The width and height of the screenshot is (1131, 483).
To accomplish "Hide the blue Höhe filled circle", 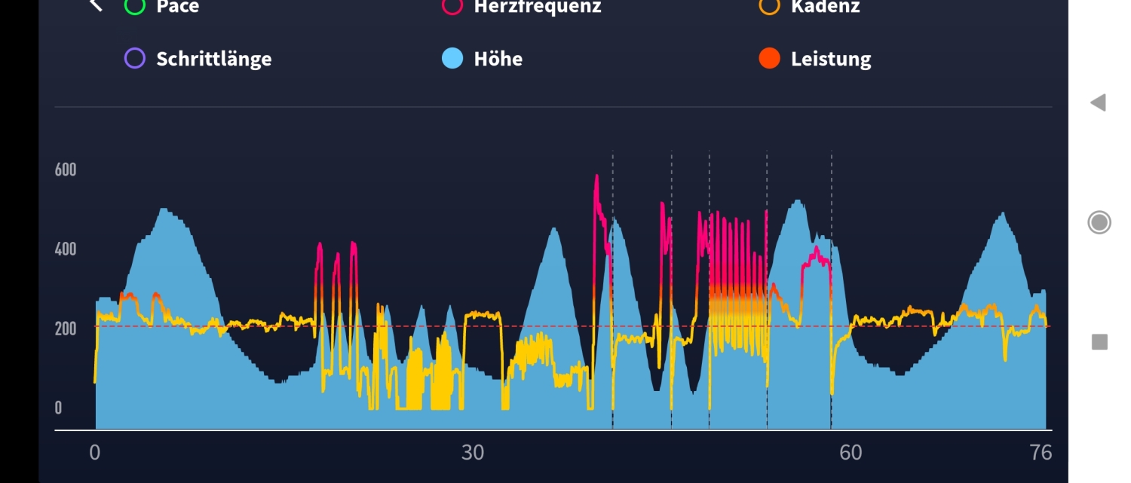I will (452, 59).
